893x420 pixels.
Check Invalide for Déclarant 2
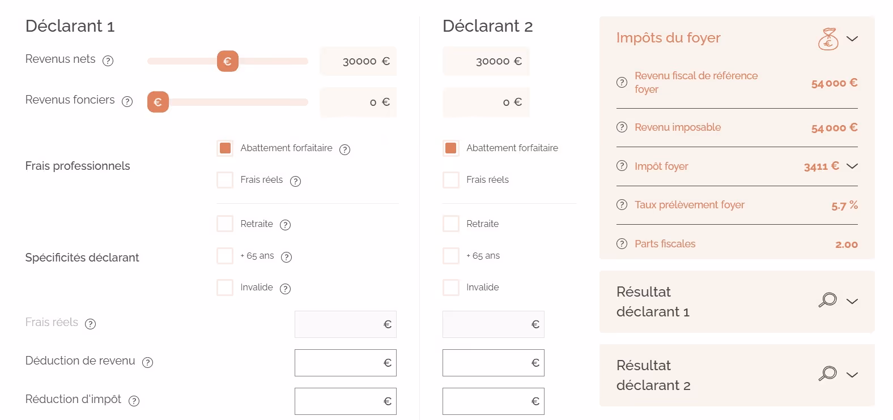(x=451, y=288)
